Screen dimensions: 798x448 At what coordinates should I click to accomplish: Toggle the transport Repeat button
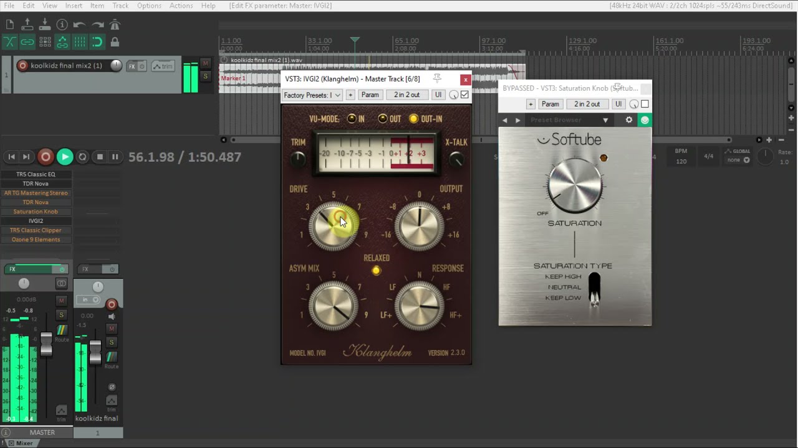pyautogui.click(x=82, y=157)
